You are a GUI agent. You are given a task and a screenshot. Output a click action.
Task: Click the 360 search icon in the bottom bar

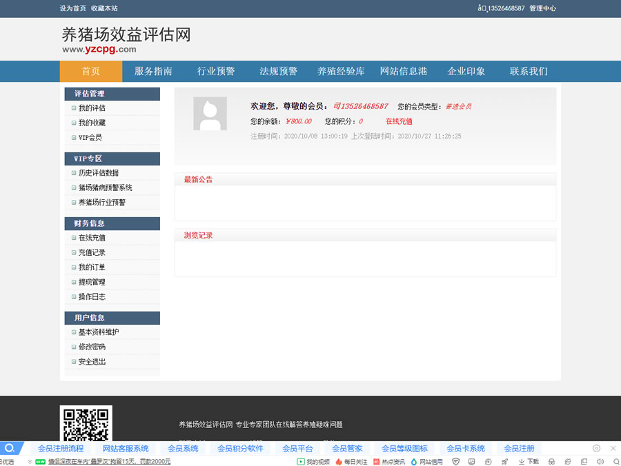pos(10,448)
